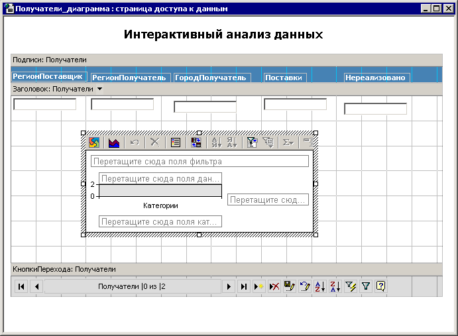The height and width of the screenshot is (336, 458).
Task: Go to the next record
Action: (229, 286)
